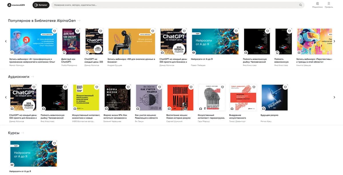Favorite ChatGPT на каждый день ebook in Популярное
Viewport: 343px width, 175px height.
[x=100, y=31]
